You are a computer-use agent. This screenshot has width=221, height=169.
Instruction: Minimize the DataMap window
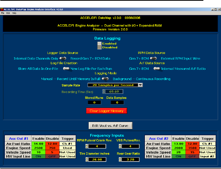[213, 9]
